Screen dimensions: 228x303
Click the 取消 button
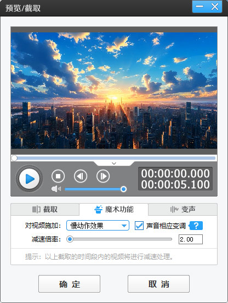coord(158,284)
